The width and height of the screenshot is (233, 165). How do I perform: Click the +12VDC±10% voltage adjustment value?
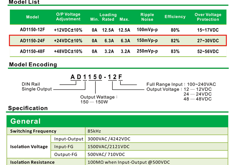[68, 30]
